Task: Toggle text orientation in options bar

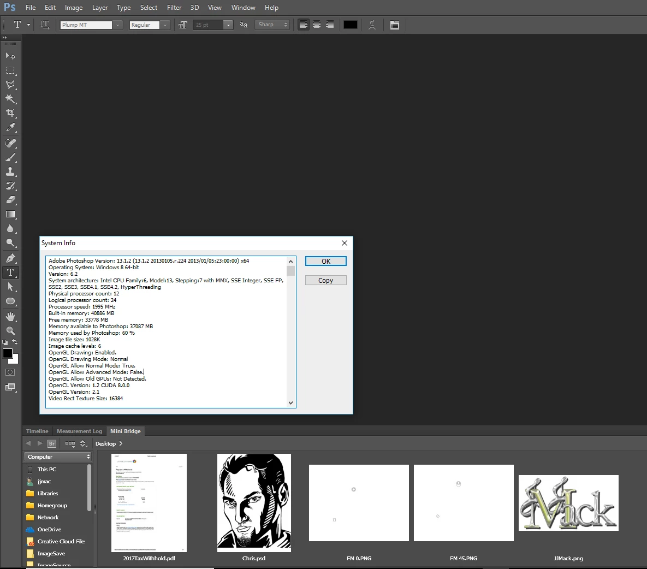Action: point(45,25)
